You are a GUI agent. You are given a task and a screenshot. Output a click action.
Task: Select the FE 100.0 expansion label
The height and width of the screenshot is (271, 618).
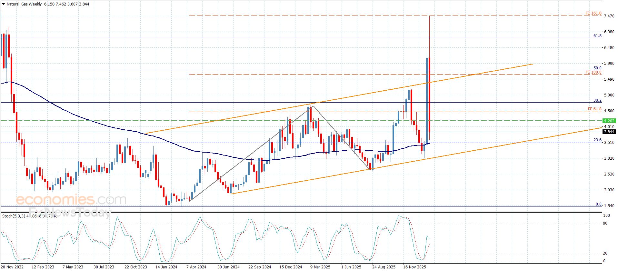coord(593,73)
